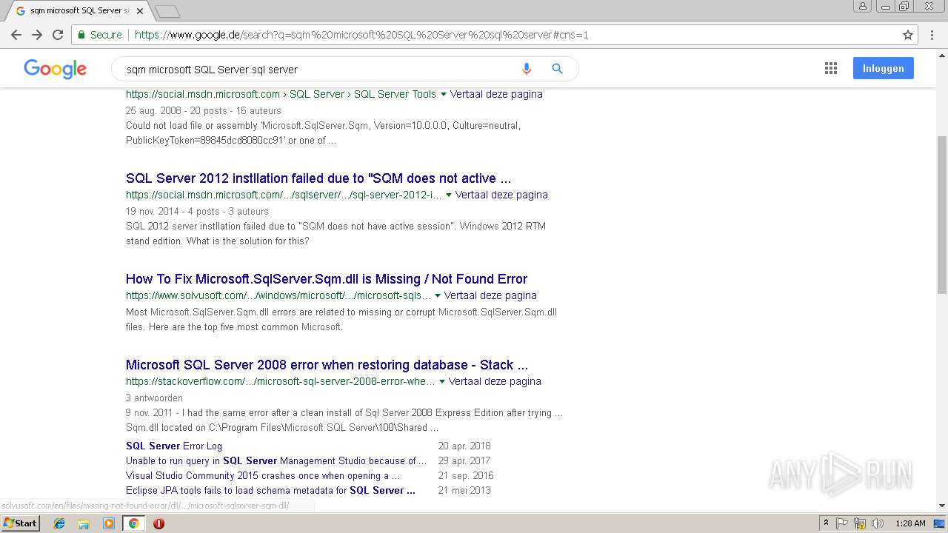
Task: Open 'Visual Studio Community 2015 crashes' sublink
Action: point(263,475)
